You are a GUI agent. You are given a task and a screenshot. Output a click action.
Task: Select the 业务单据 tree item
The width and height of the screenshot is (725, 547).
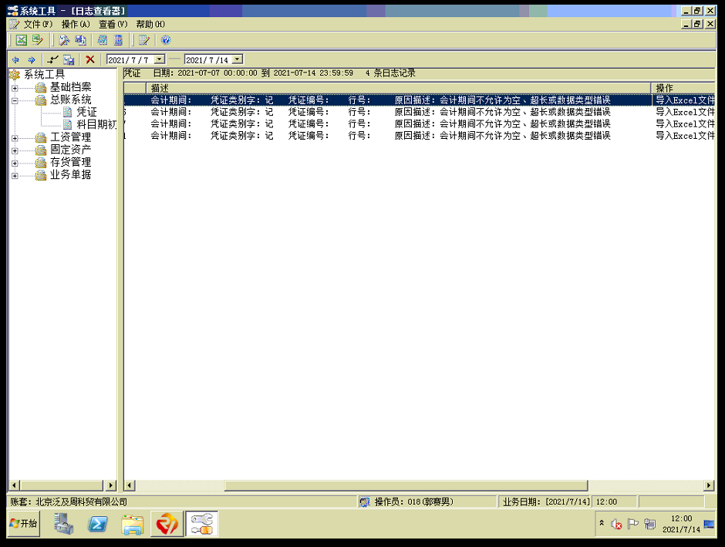click(x=70, y=175)
